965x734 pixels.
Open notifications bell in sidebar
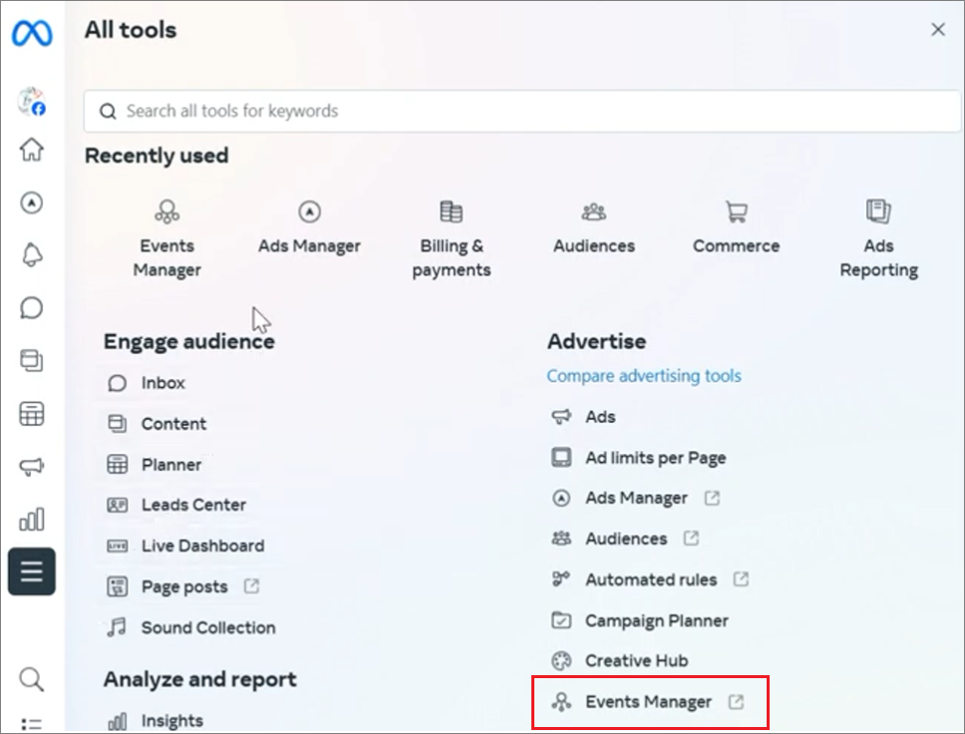click(32, 255)
